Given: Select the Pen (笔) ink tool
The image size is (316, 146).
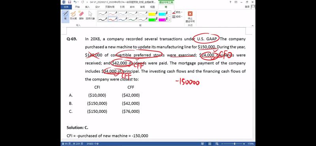Looking at the screenshot, I should (x=65, y=16).
